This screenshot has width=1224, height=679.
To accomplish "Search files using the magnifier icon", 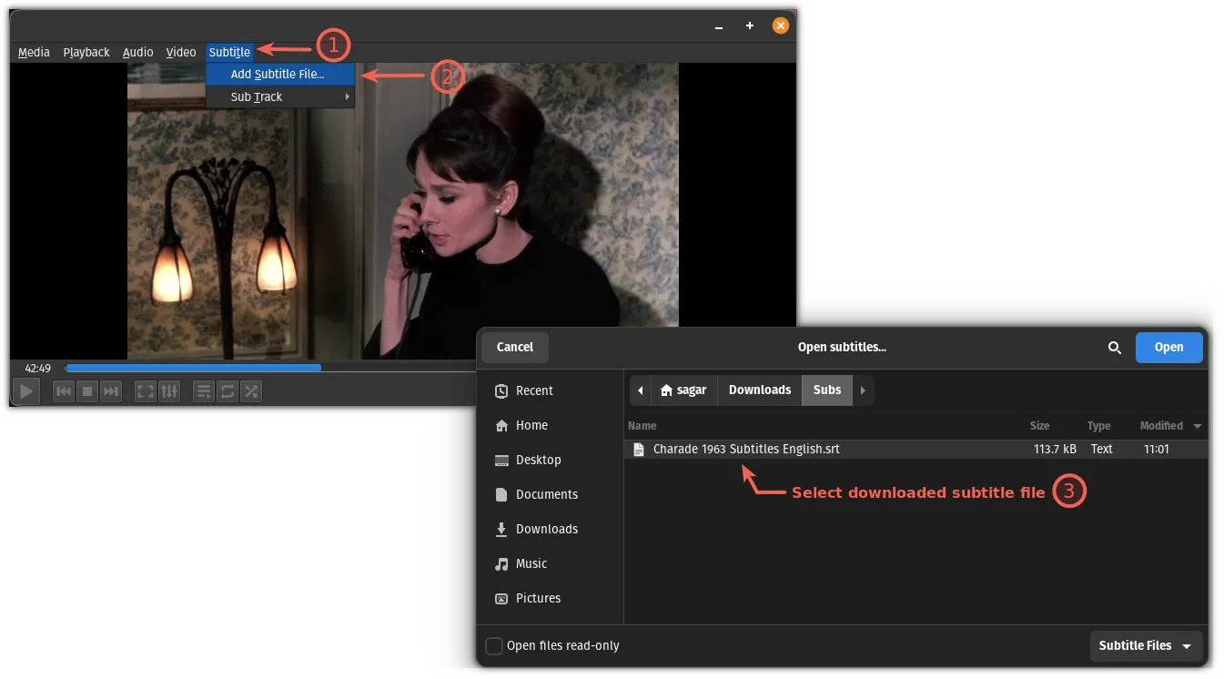I will [x=1115, y=348].
